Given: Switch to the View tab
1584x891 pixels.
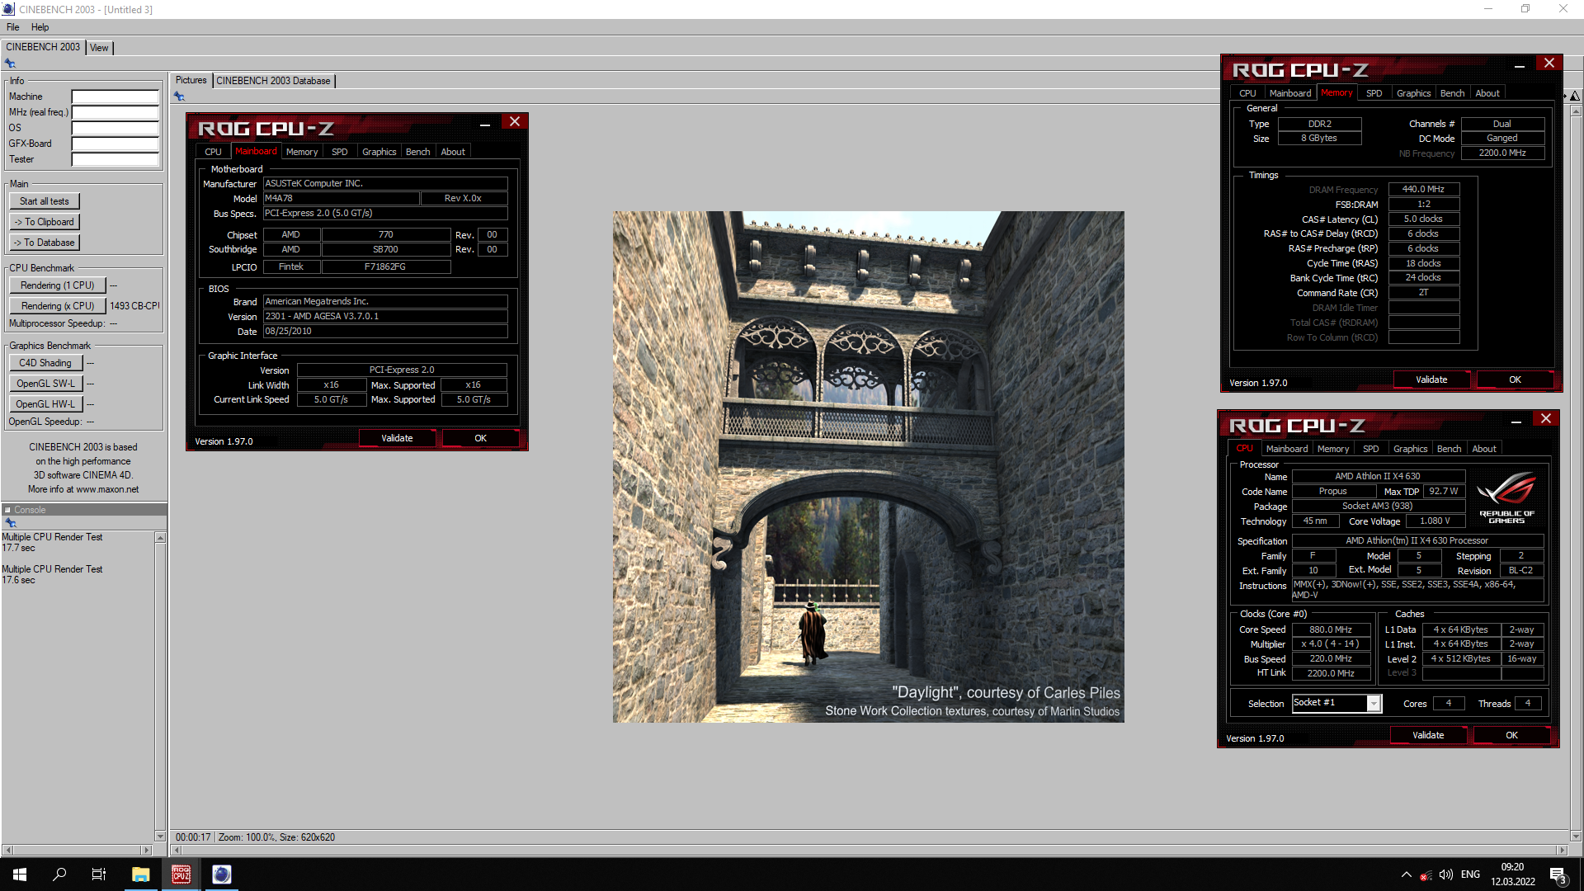Looking at the screenshot, I should coord(99,48).
